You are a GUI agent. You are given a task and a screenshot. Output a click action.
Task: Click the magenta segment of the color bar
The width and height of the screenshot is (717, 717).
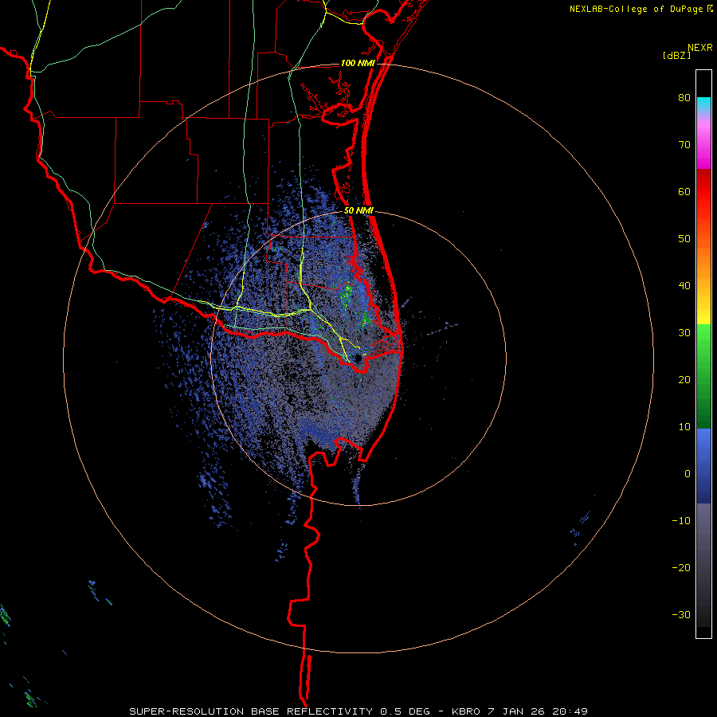click(703, 146)
